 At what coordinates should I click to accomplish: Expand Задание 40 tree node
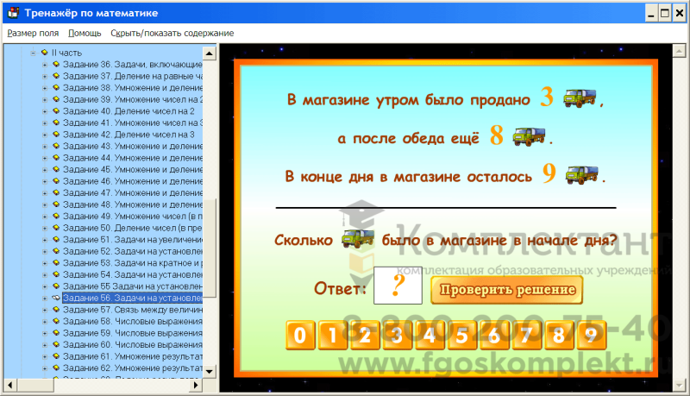pos(45,111)
